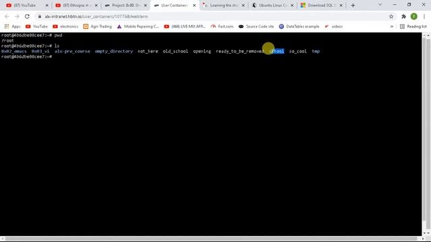The width and height of the screenshot is (431, 242).
Task: Click the /root output line
Action: coord(7,40)
